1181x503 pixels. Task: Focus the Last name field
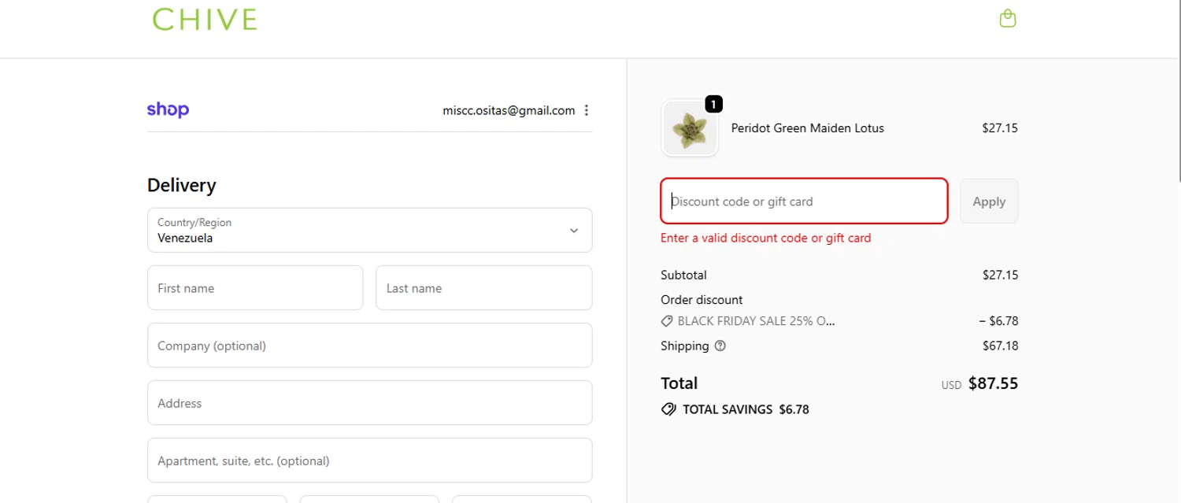(483, 288)
